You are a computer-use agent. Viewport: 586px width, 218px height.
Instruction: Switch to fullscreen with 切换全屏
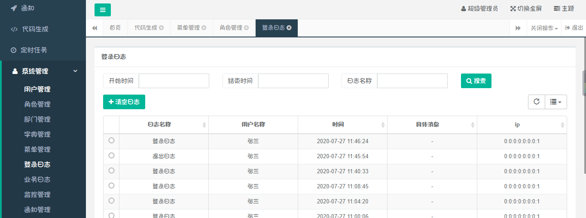pyautogui.click(x=526, y=9)
